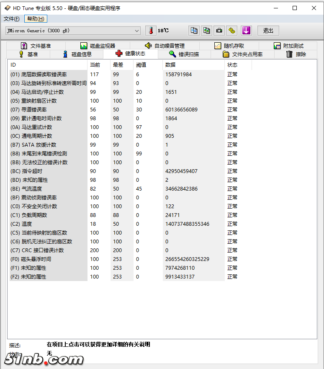Open the 磁盘监视器 tab
Image resolution: width=324 pixels, height=369 pixels.
point(98,46)
